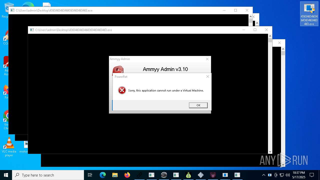This screenshot has width=320, height=180.
Task: Click the network tray icon
Action: (282, 175)
